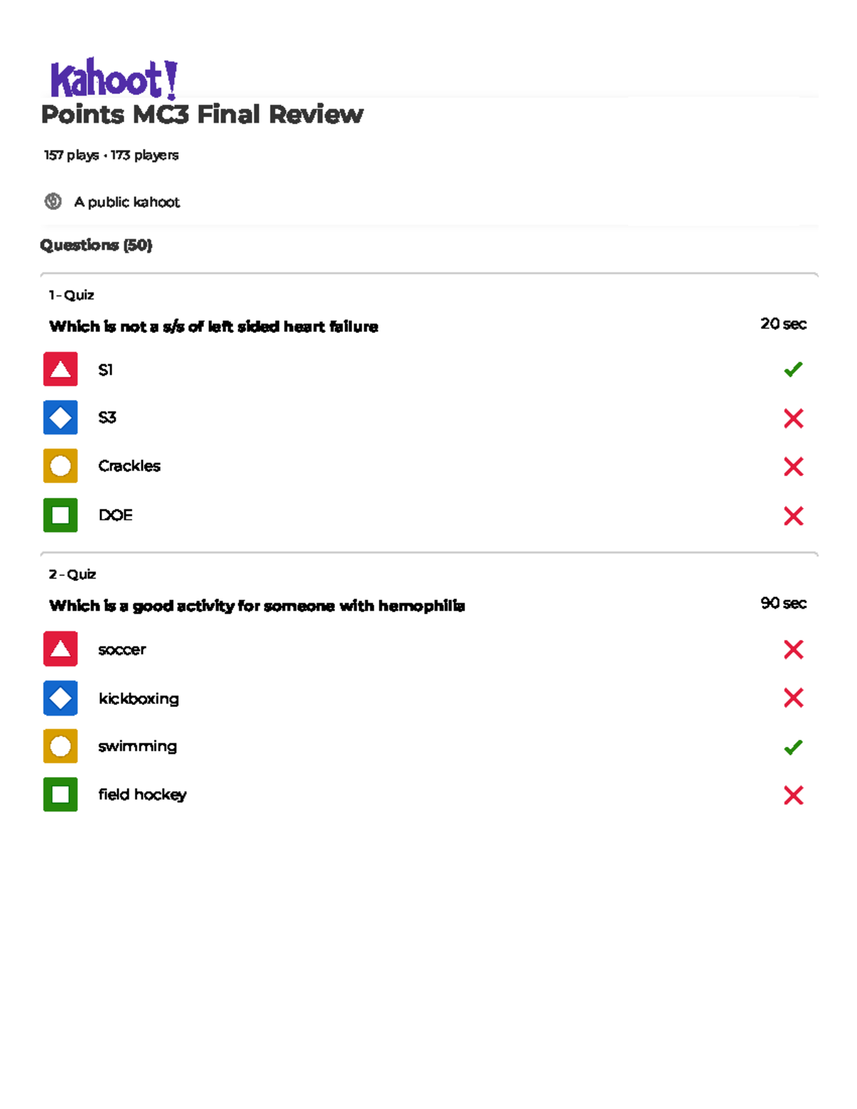Click the public kahoot globe icon
Viewport: 857px width, 1109px height.
click(x=53, y=201)
